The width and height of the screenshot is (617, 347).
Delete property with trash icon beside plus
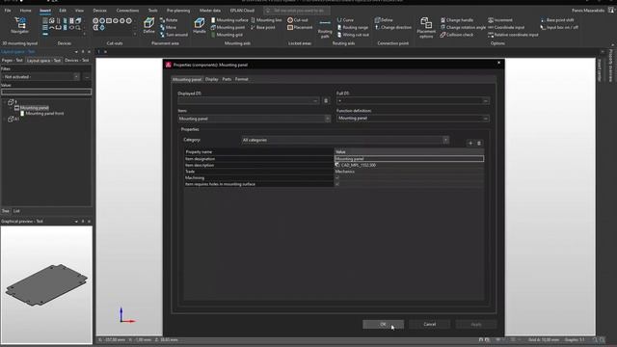pyautogui.click(x=479, y=144)
